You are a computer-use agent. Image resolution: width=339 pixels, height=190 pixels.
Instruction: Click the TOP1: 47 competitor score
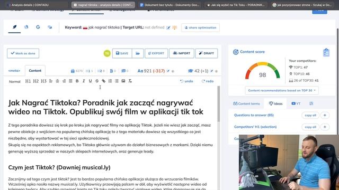click(x=298, y=67)
